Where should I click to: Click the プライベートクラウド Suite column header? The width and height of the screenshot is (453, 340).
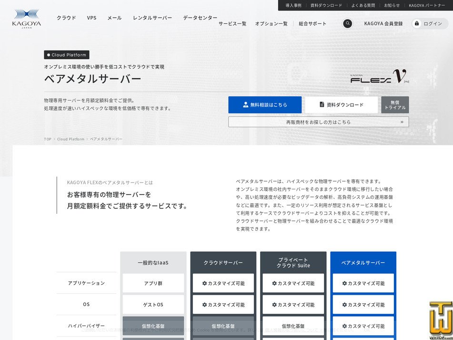(293, 263)
